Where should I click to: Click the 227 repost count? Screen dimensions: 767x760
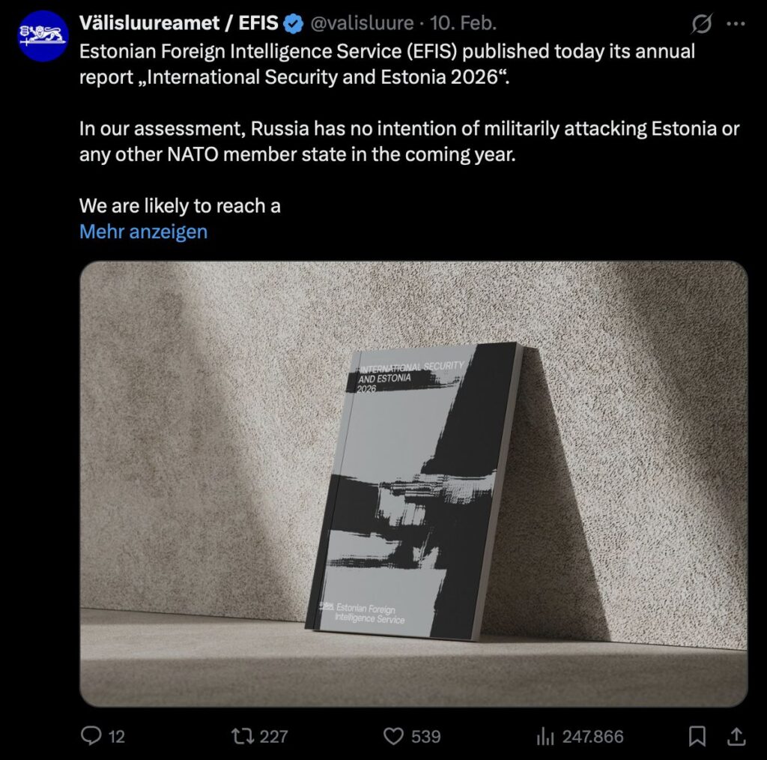(273, 737)
